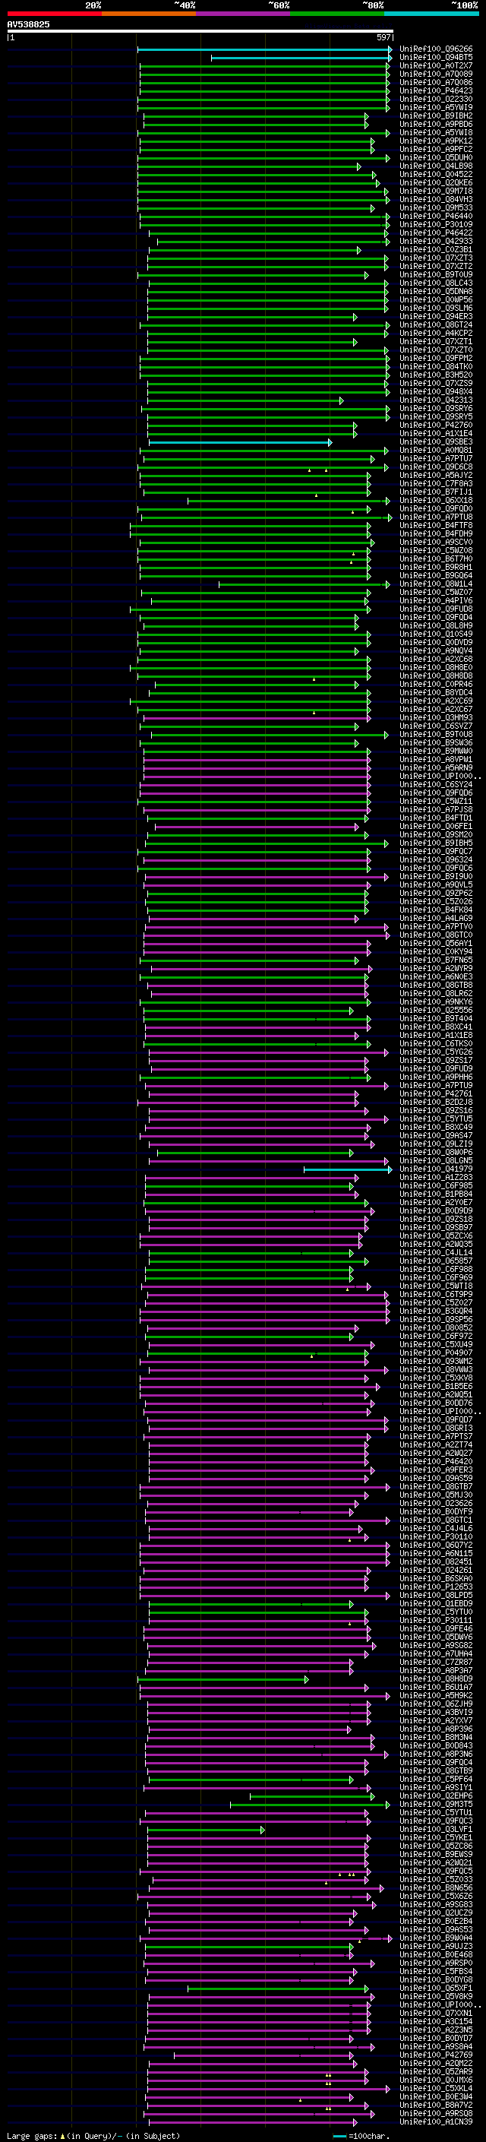Viewport: 486px width, 2142px height.
Task: Click the white AV538825 query sequence bar
Action: coord(200,30)
